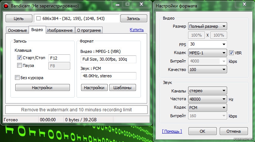
Task: Click the 686x384 target coordinates field
Action: tap(77, 18)
